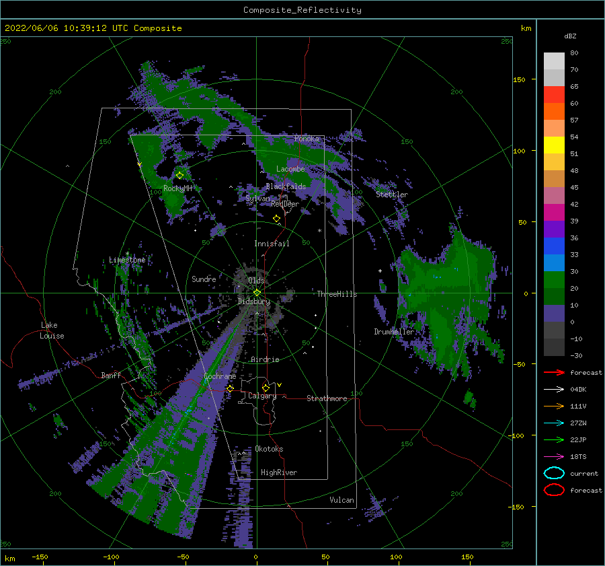Click the red forecast arrow legend icon
605x566 pixels.
click(x=554, y=372)
